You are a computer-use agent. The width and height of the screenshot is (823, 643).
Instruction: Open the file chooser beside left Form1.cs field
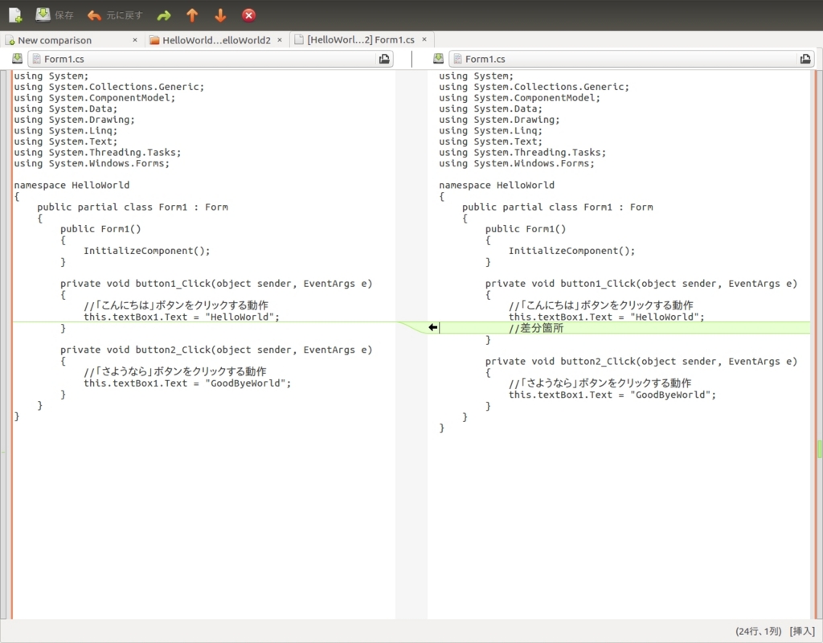(384, 58)
